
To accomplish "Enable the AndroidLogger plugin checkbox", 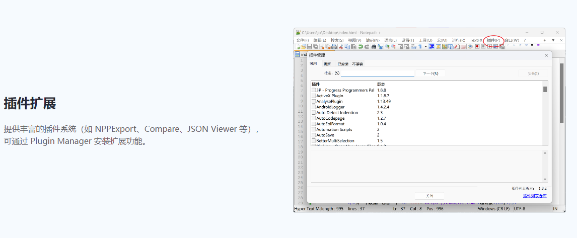I will click(x=313, y=107).
